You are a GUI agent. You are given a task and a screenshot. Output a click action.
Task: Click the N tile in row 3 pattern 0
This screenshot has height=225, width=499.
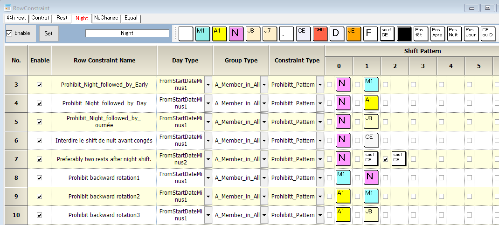point(343,84)
